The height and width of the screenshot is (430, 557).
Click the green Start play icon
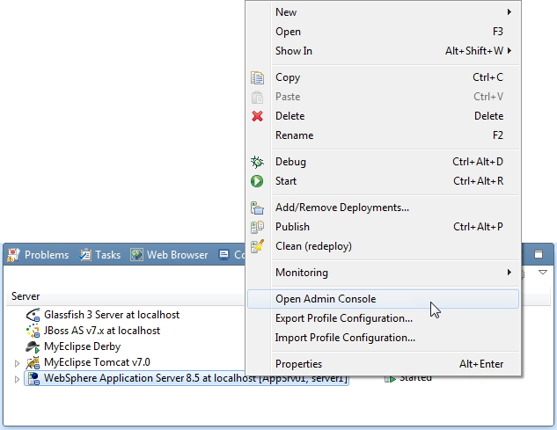pyautogui.click(x=257, y=181)
